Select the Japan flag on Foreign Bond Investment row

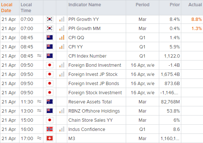50,65
